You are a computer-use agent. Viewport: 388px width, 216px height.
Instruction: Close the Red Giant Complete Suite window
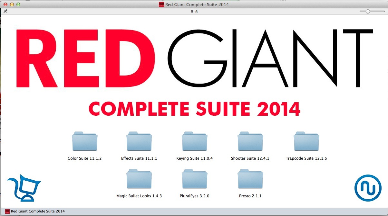(5, 4)
